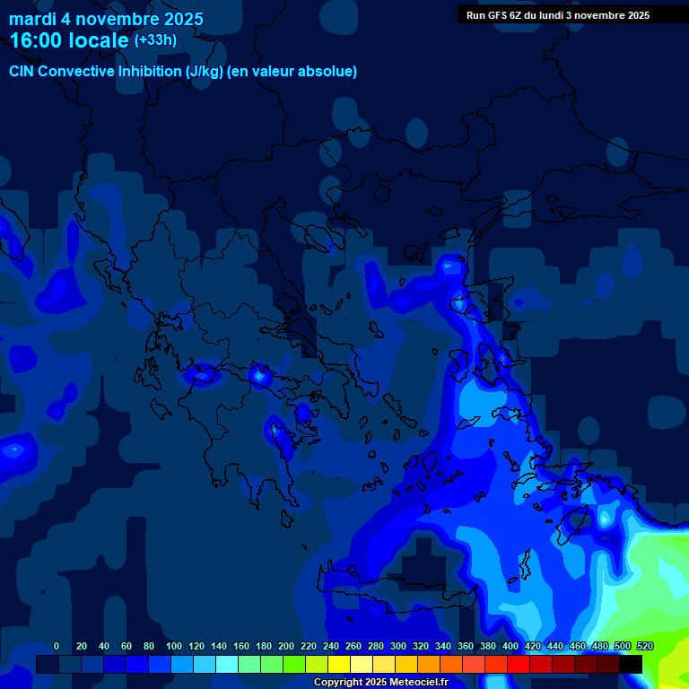
Task: Click the '16:00 locale' time label
Action: (x=70, y=40)
